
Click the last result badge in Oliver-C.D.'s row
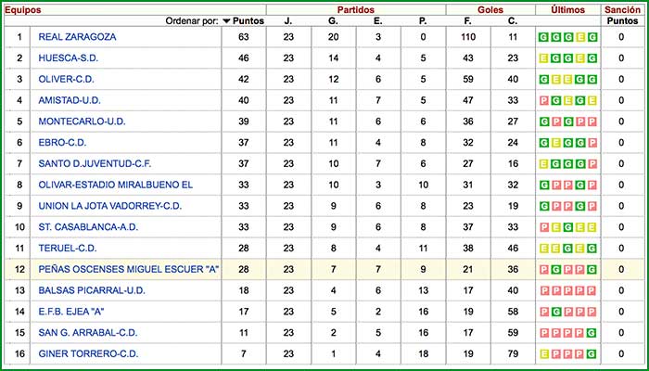[x=592, y=80]
